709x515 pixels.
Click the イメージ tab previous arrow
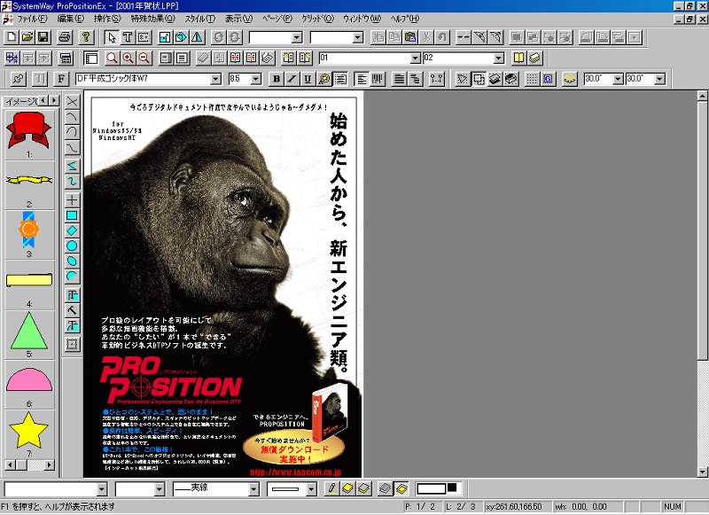(x=43, y=100)
